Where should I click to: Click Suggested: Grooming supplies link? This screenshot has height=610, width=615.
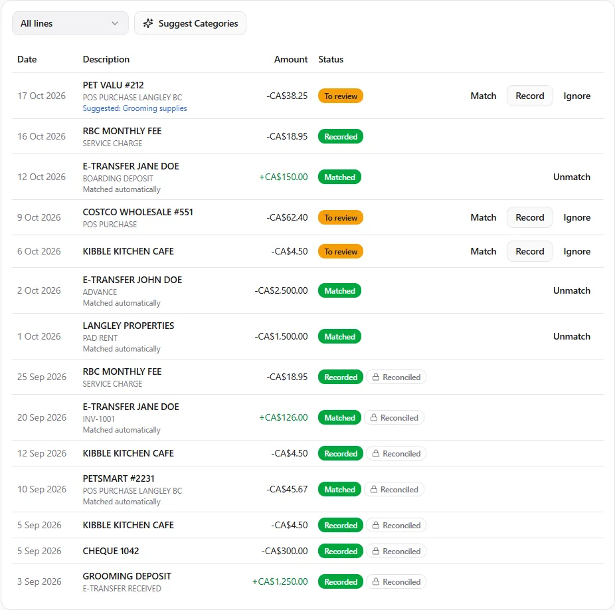click(x=135, y=108)
